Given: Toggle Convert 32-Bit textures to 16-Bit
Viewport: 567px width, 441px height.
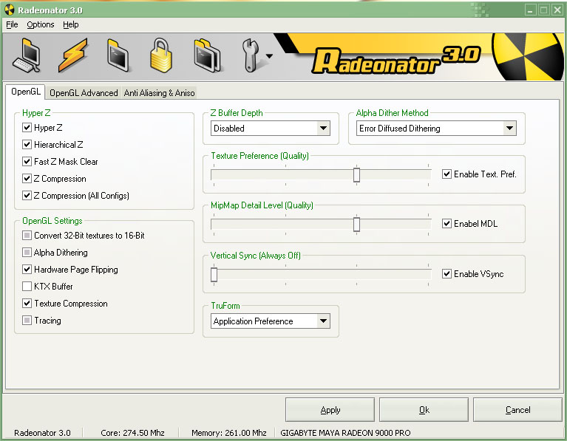Looking at the screenshot, I should 27,236.
